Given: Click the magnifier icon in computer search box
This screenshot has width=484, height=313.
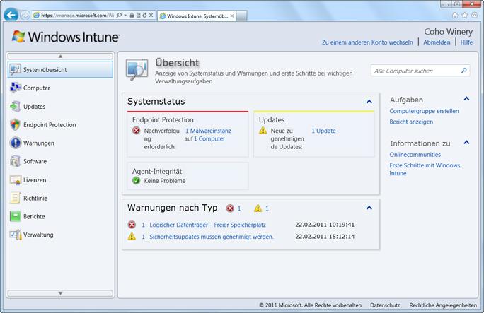Looking at the screenshot, I should (464, 71).
